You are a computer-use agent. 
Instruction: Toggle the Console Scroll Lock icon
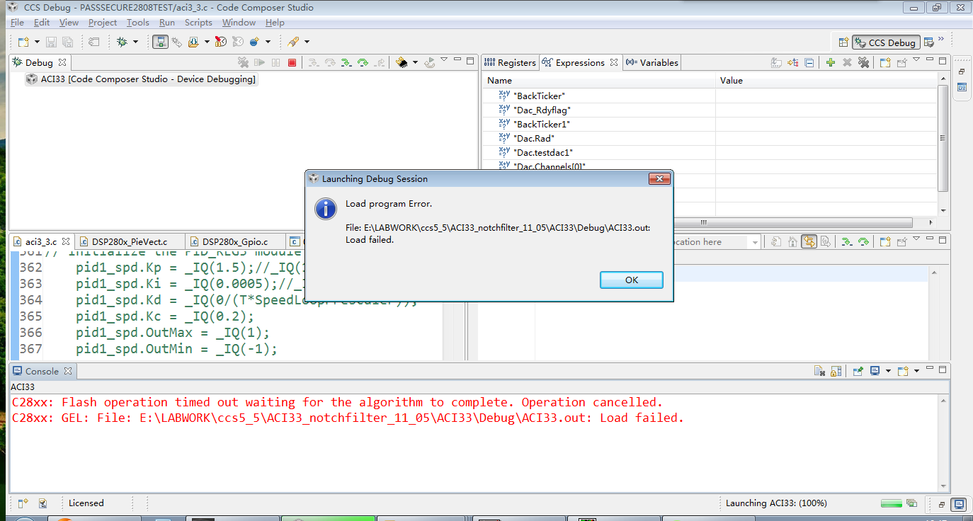pyautogui.click(x=836, y=371)
